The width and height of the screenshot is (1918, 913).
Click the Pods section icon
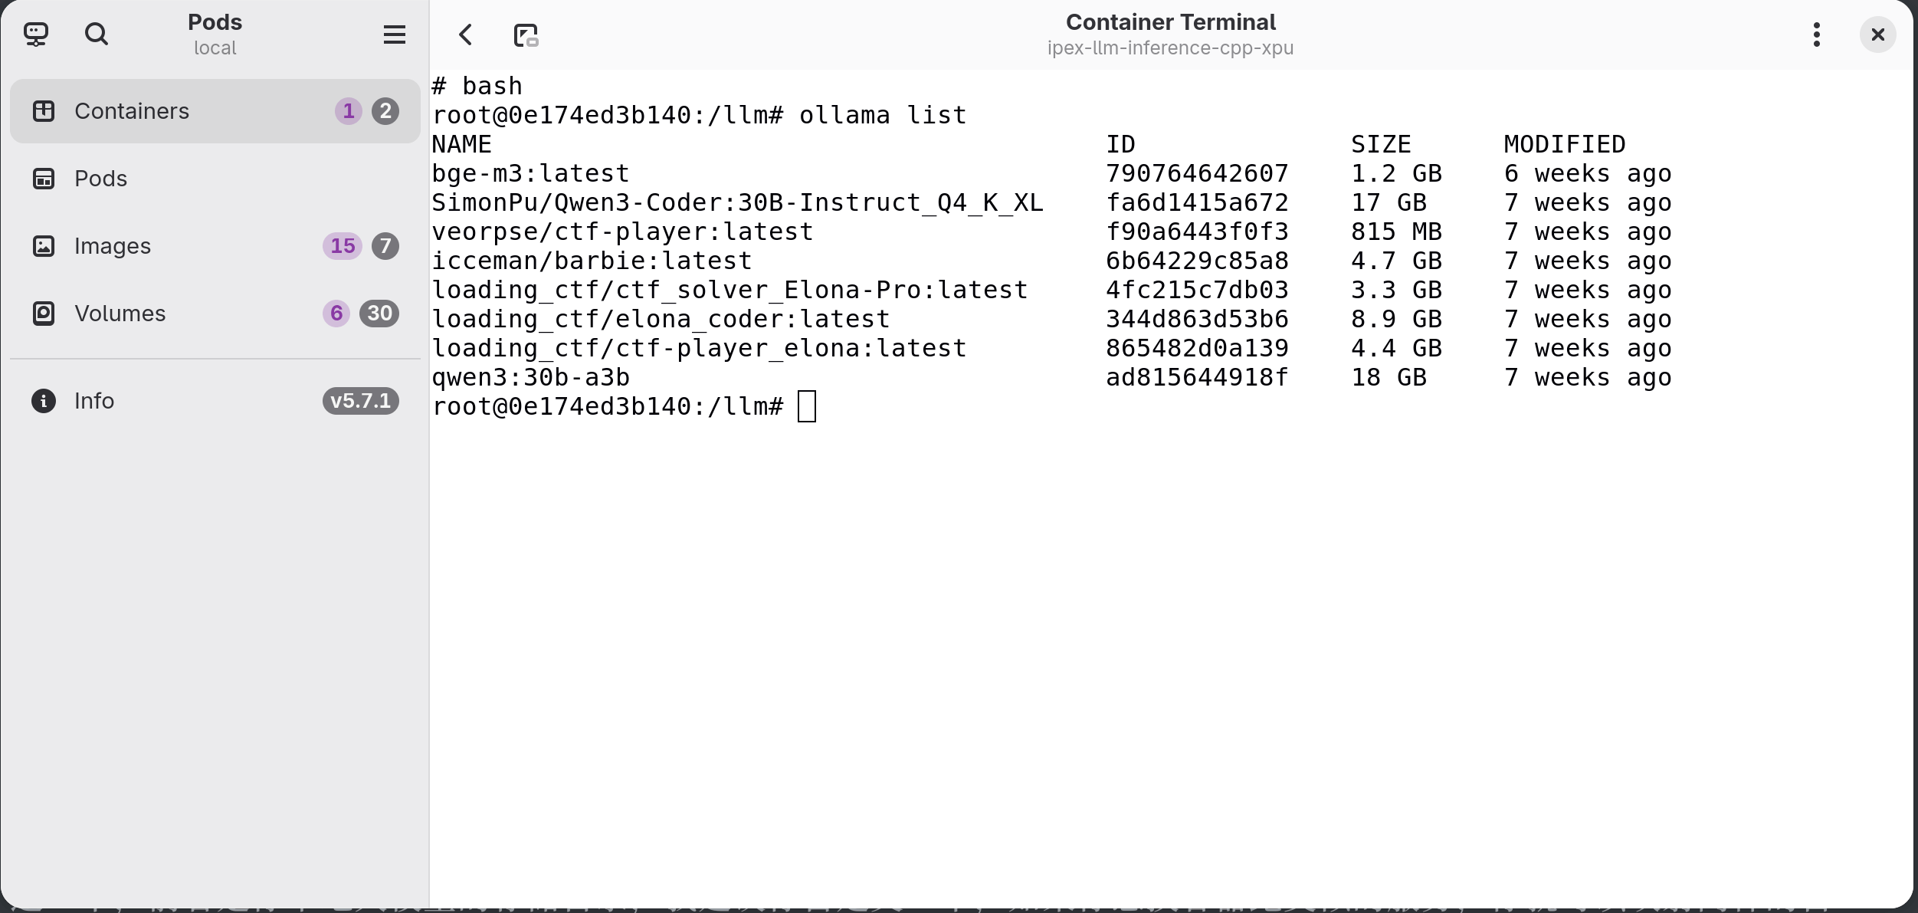click(x=44, y=178)
